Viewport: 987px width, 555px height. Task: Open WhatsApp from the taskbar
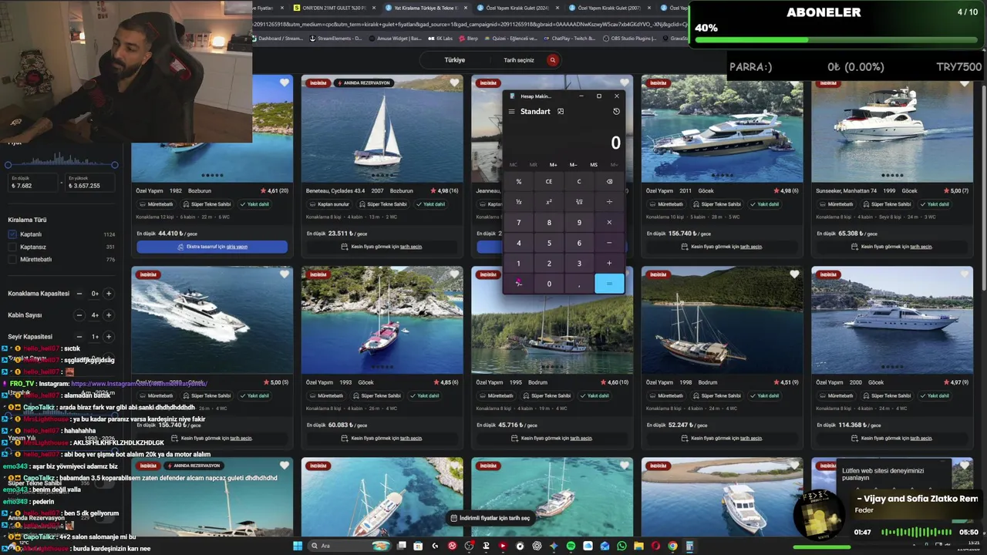click(622, 546)
